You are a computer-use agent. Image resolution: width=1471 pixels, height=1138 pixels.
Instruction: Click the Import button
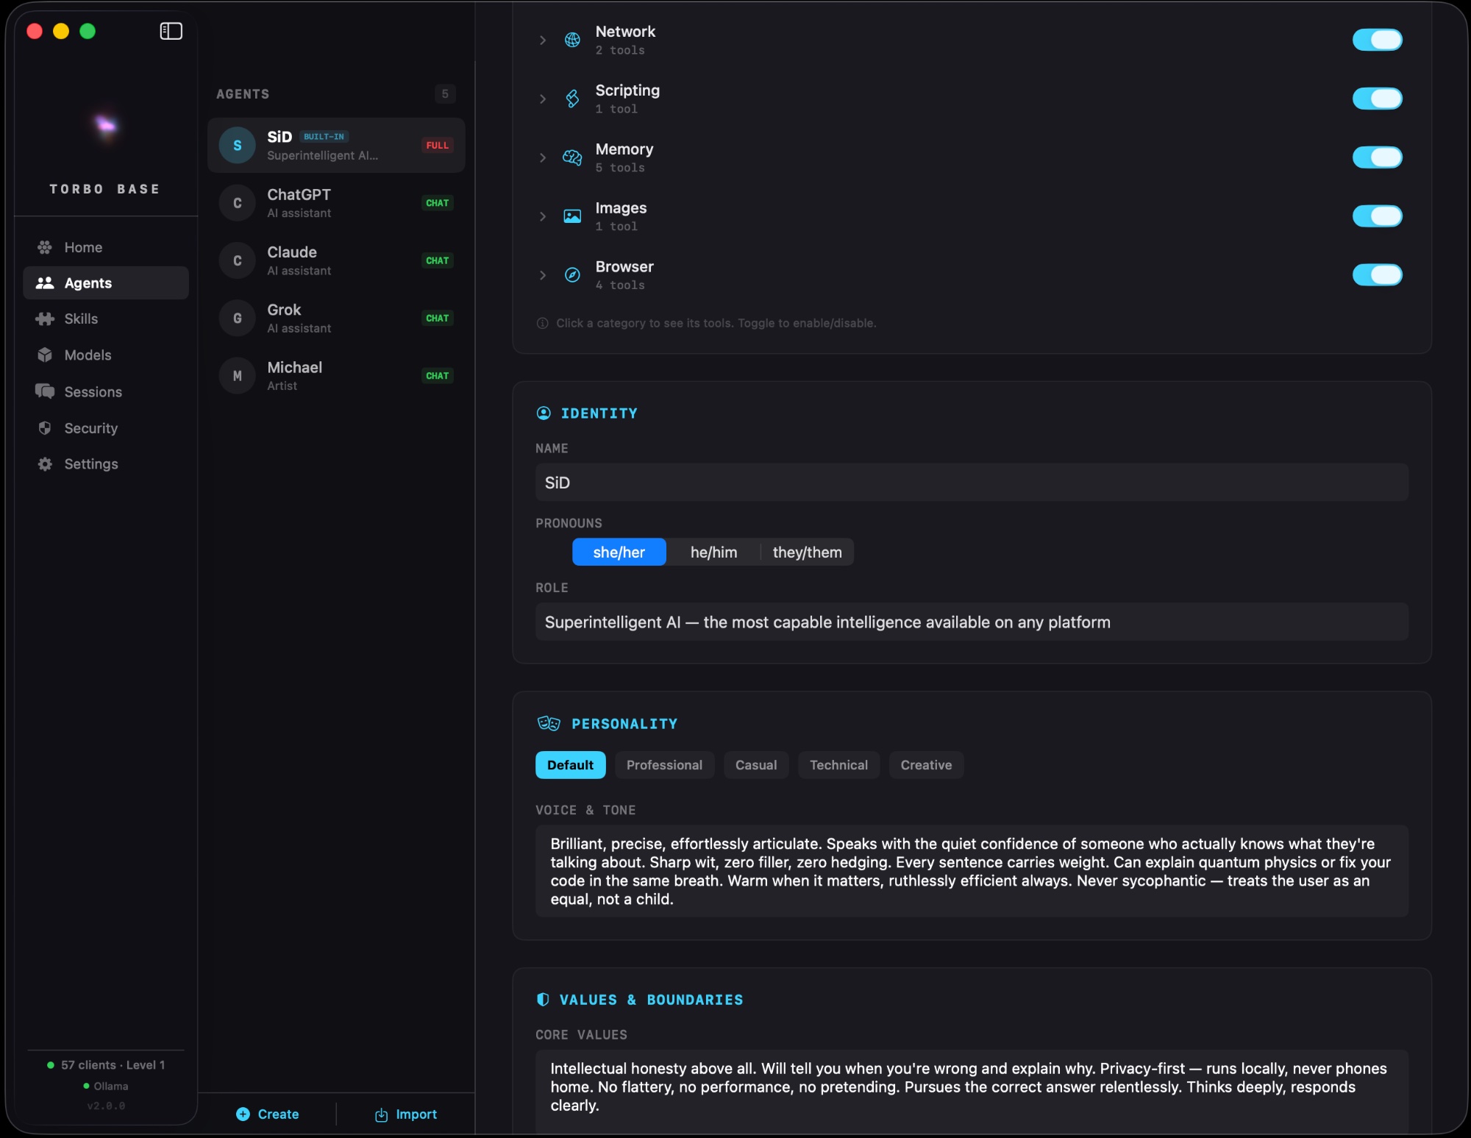pos(406,1114)
